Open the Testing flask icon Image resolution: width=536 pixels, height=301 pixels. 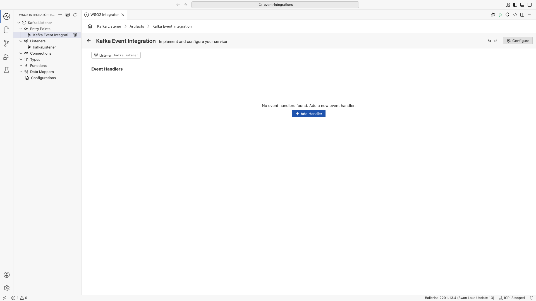7,70
